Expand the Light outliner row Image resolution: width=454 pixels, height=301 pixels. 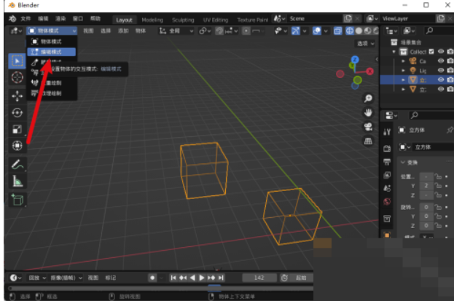[403, 71]
